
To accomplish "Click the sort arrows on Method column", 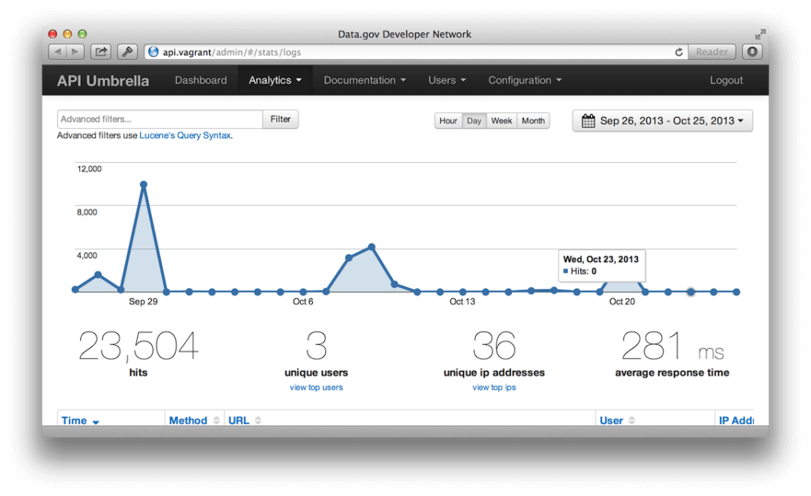I will [215, 420].
